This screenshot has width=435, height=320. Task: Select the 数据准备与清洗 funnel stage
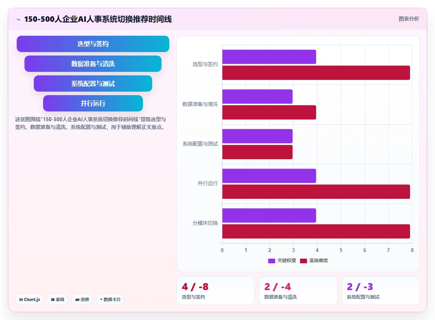[x=93, y=64]
